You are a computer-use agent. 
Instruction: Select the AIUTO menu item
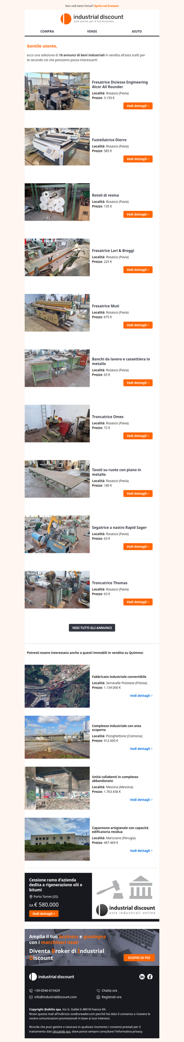pyautogui.click(x=137, y=31)
